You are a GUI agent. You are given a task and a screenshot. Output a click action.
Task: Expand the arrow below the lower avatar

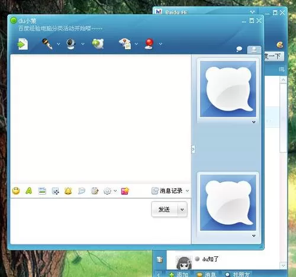254,236
